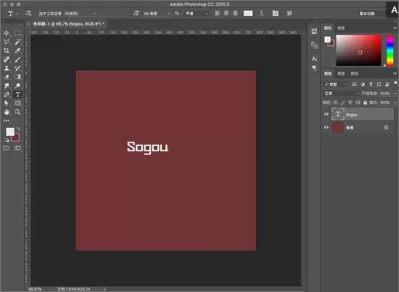
Task: Change the screen mode
Action: pos(17,148)
